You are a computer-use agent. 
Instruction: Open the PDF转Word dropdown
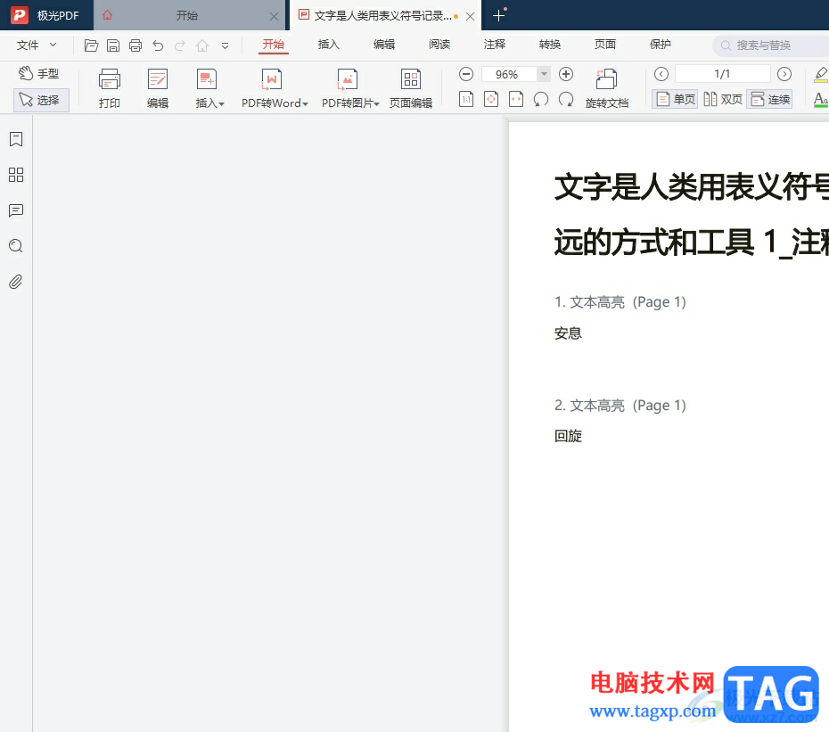(275, 88)
